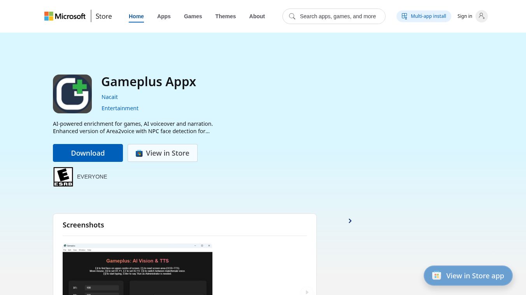Viewport: 526px width, 295px height.
Task: Click the Microsoft logo
Action: coord(65,16)
